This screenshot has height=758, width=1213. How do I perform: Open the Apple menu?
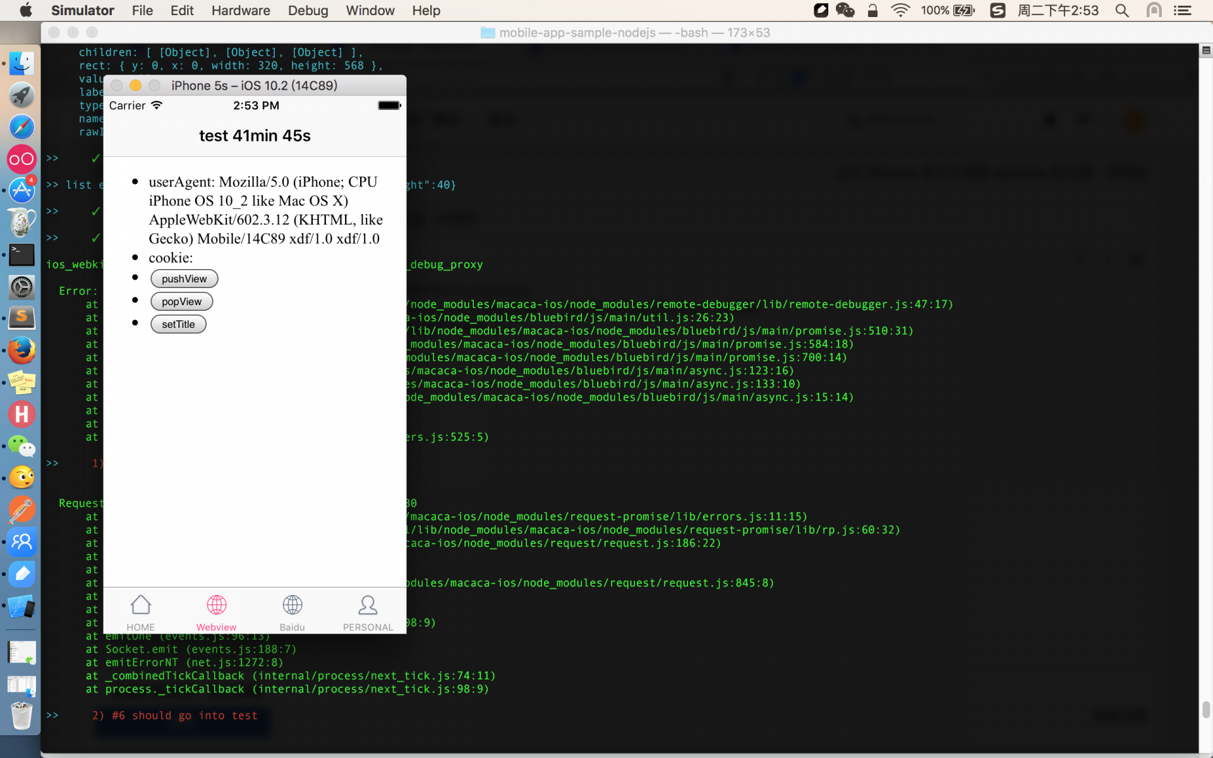(26, 10)
